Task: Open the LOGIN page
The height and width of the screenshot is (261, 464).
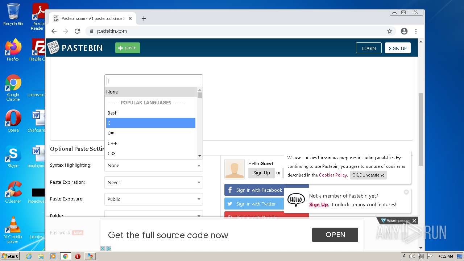Action: pos(369,48)
